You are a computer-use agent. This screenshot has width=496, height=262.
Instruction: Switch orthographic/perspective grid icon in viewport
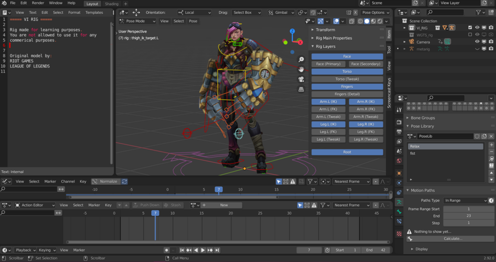301,89
